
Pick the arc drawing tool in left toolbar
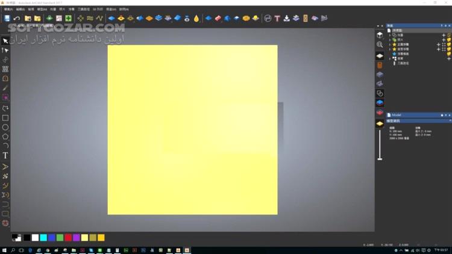click(x=5, y=146)
